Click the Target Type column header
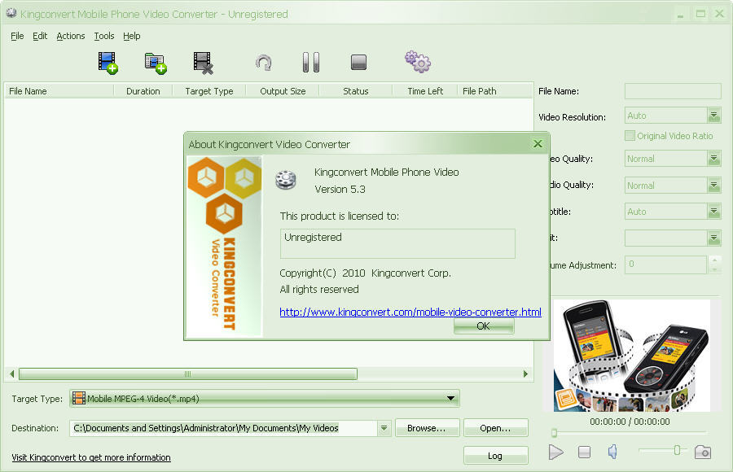Screen dimensions: 733x472 (x=209, y=91)
